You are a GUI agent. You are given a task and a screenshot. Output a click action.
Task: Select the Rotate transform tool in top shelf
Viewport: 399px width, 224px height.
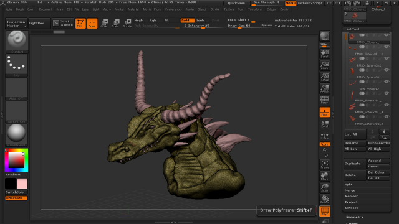127,24
